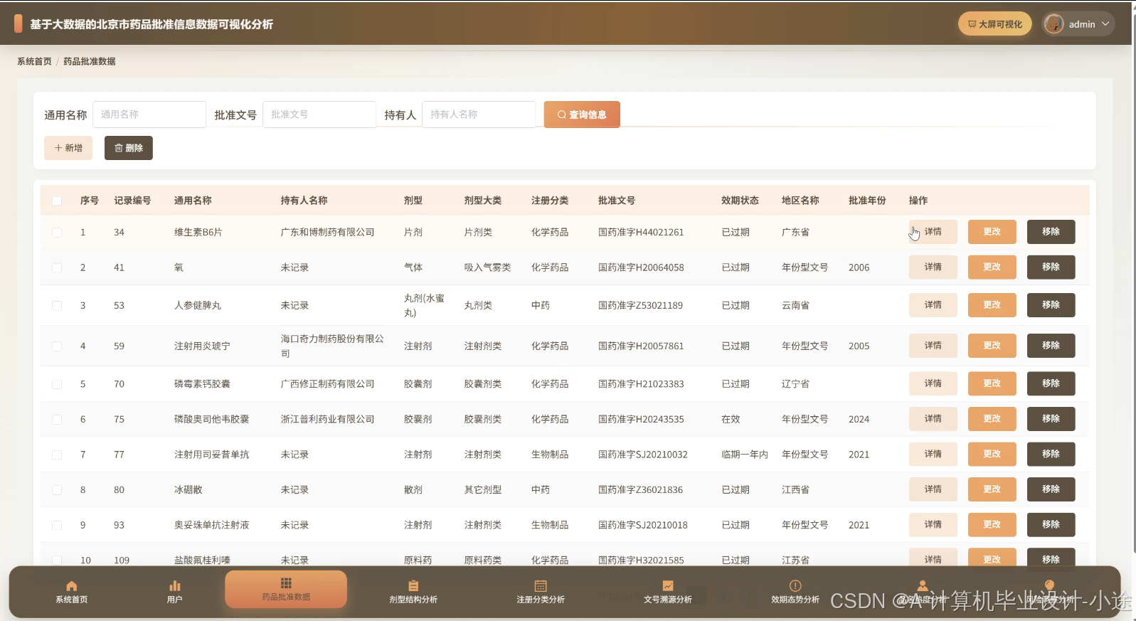
Task: Check the row for 奥妥珠单抗注射液
Action: (57, 526)
